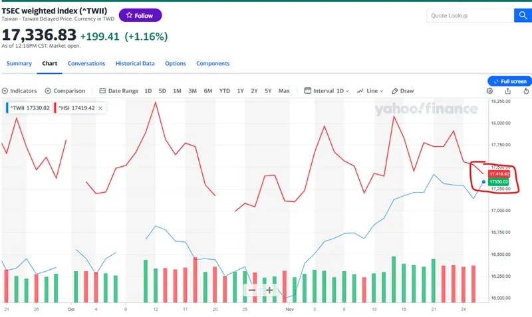This screenshot has height=317, width=532.
Task: Set chart range to Max
Action: tap(284, 91)
